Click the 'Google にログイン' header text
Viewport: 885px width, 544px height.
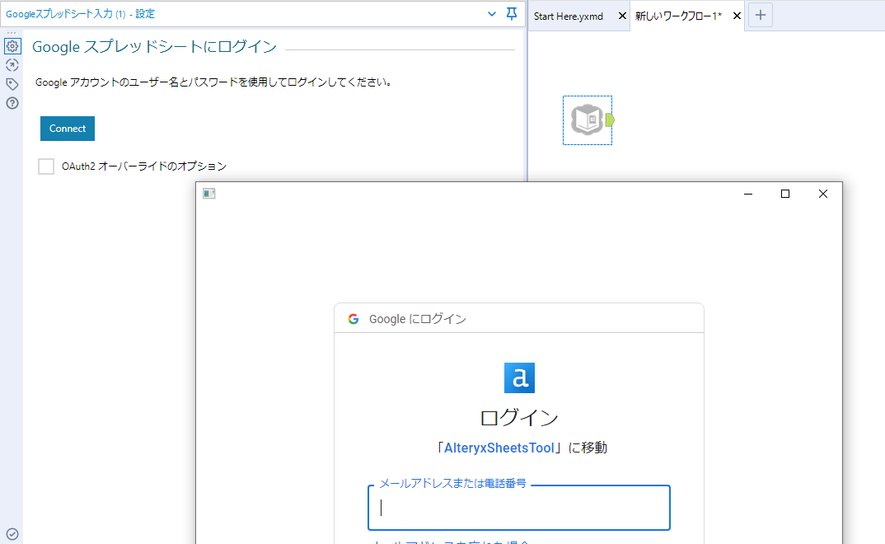coord(418,319)
